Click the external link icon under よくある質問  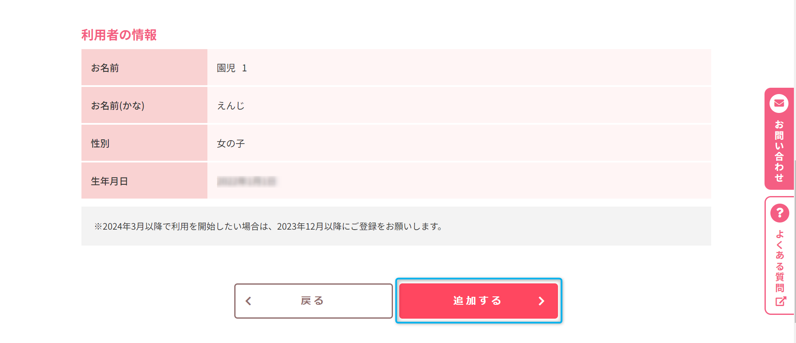tap(780, 301)
